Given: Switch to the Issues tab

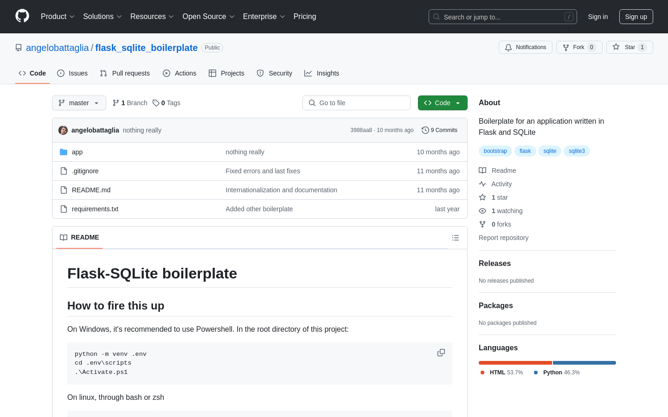Looking at the screenshot, I should pos(72,73).
